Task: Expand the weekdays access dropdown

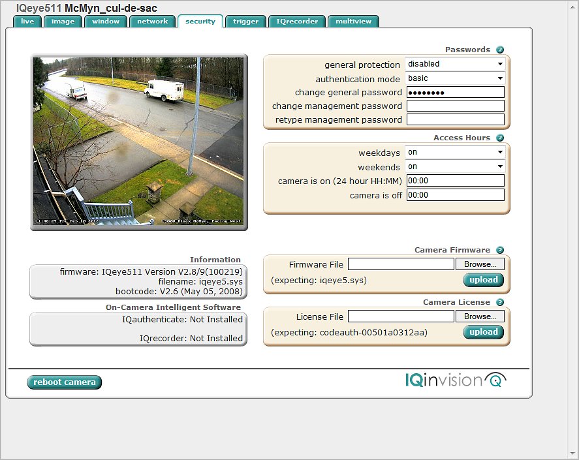Action: coord(455,152)
